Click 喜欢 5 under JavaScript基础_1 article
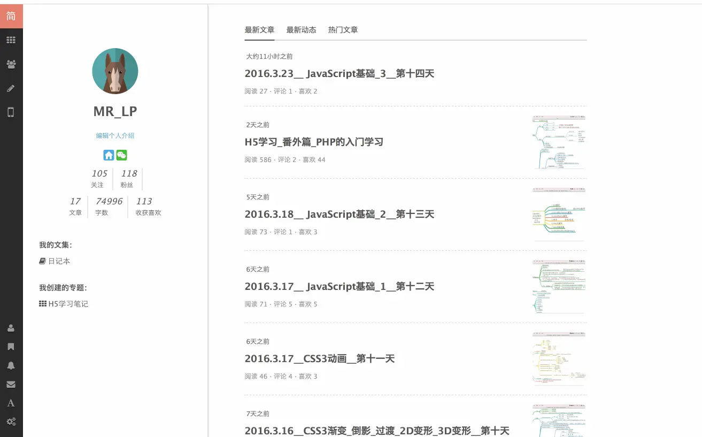Screen dimensions: 702x437 tap(308, 304)
